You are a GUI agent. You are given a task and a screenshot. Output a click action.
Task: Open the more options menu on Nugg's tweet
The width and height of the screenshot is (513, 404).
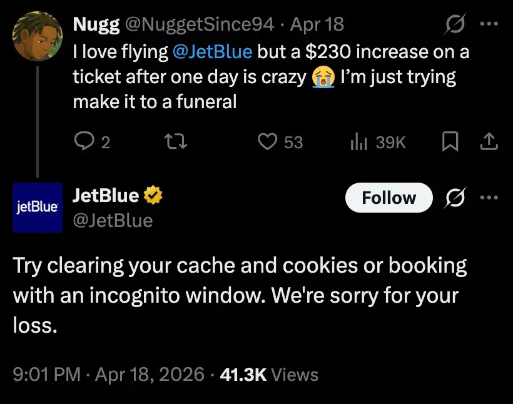tap(489, 23)
